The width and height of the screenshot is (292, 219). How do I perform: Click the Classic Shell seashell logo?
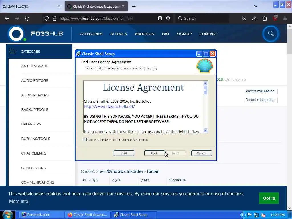pyautogui.click(x=205, y=66)
